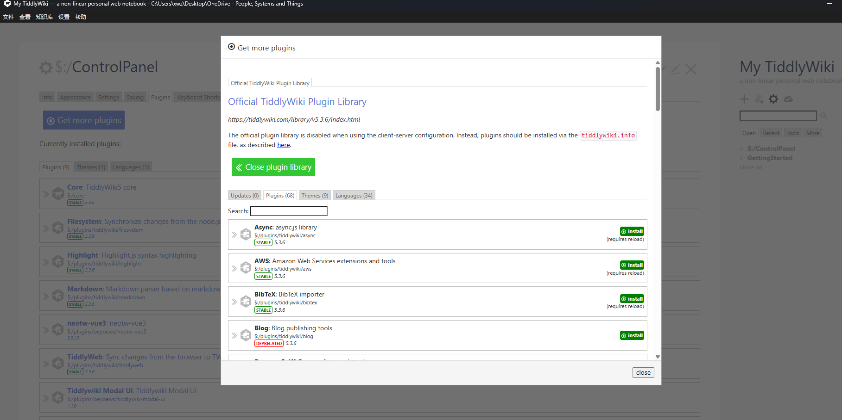Click the BibTeX plugin icon
The width and height of the screenshot is (842, 420).
pyautogui.click(x=246, y=302)
